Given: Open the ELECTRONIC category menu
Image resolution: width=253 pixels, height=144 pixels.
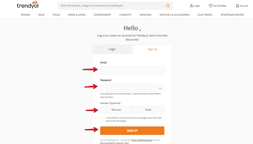Looking at the screenshot, I should tap(205, 15).
